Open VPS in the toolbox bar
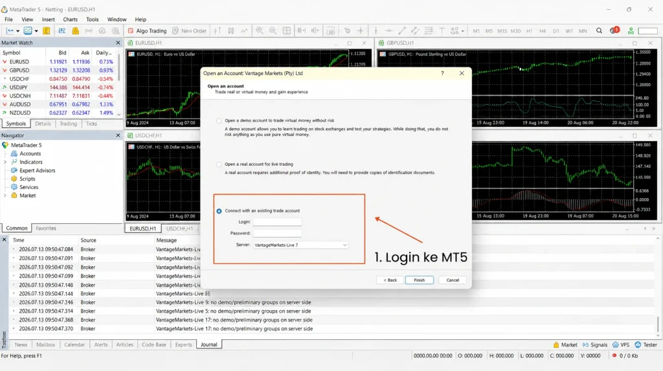This screenshot has width=663, height=371. tap(621, 344)
